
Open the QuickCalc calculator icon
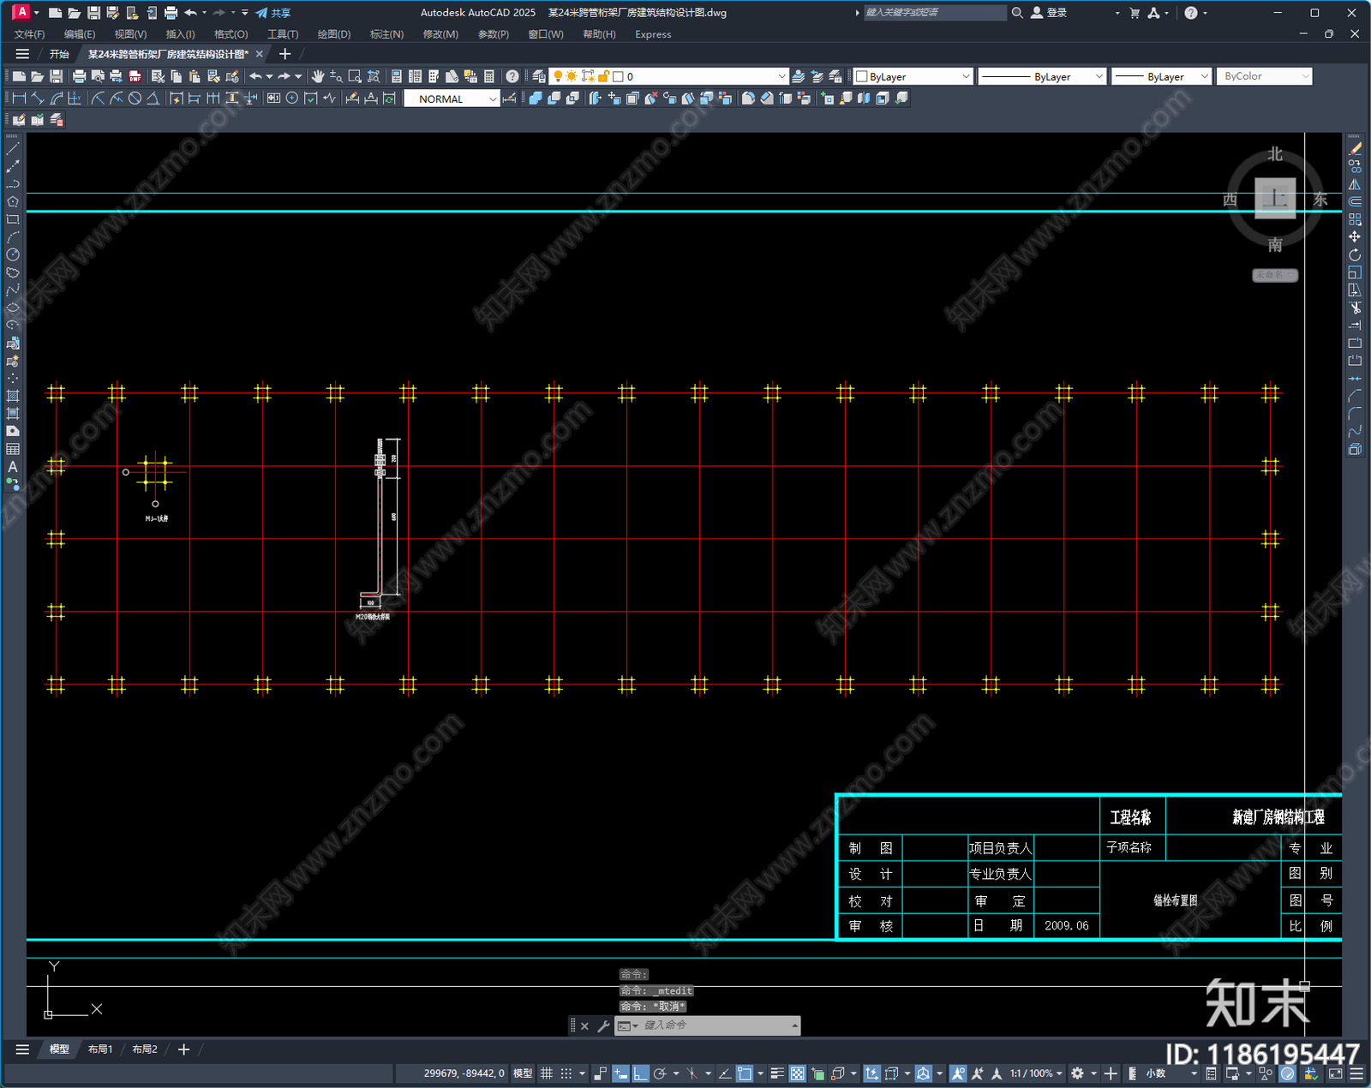click(489, 76)
